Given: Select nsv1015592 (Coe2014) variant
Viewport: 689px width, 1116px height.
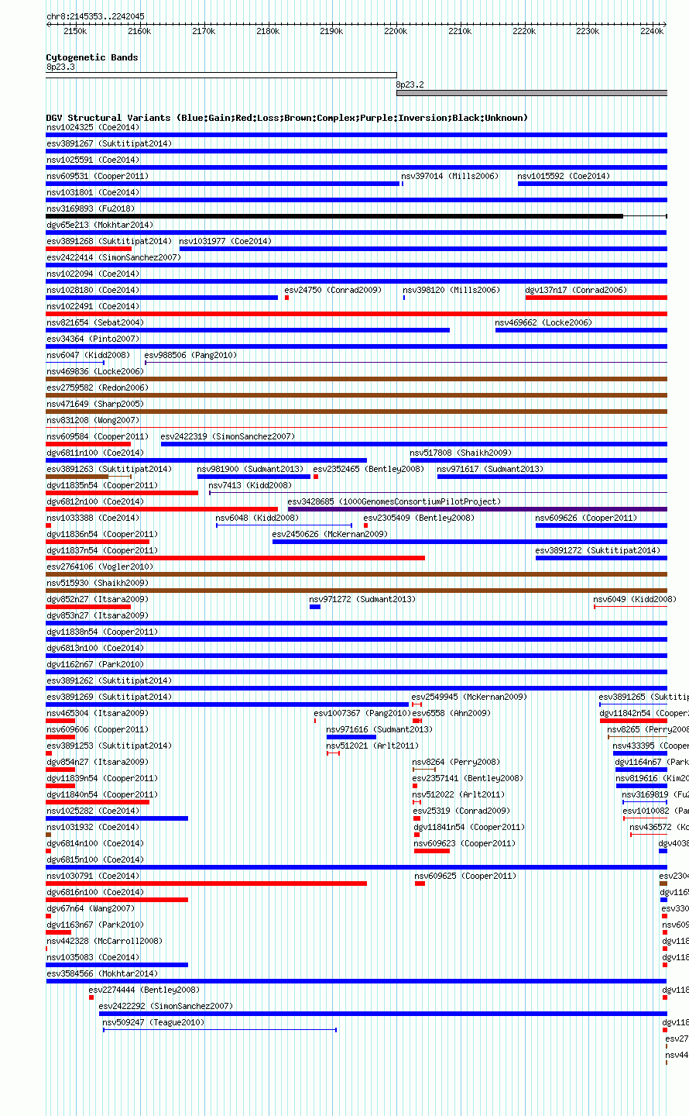Looking at the screenshot, I should 592,184.
